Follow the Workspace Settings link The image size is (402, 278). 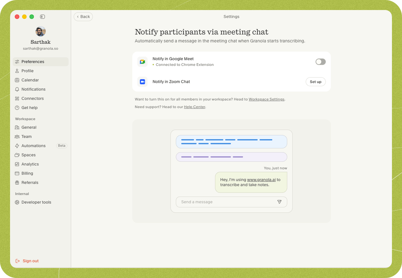tap(267, 99)
